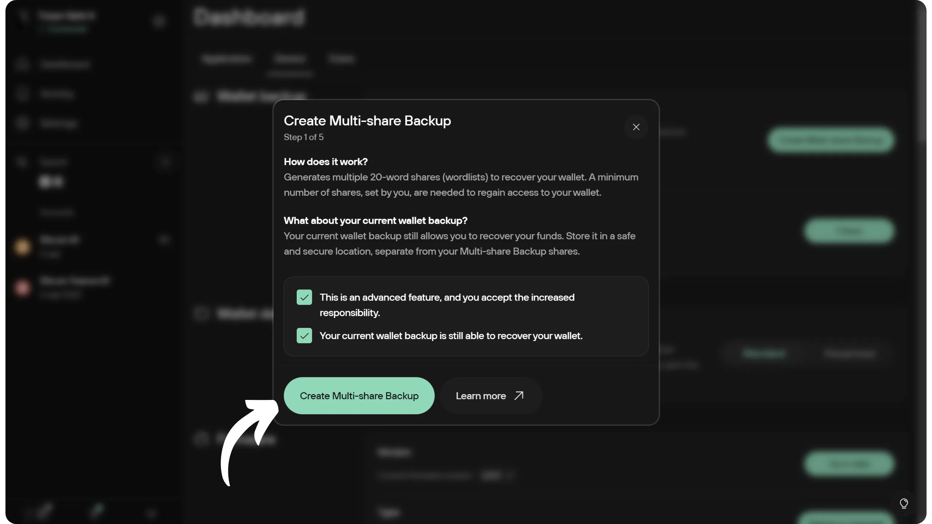Viewport: 932px width, 524px height.
Task: Click the Create Multi-share Backup button
Action: (359, 396)
